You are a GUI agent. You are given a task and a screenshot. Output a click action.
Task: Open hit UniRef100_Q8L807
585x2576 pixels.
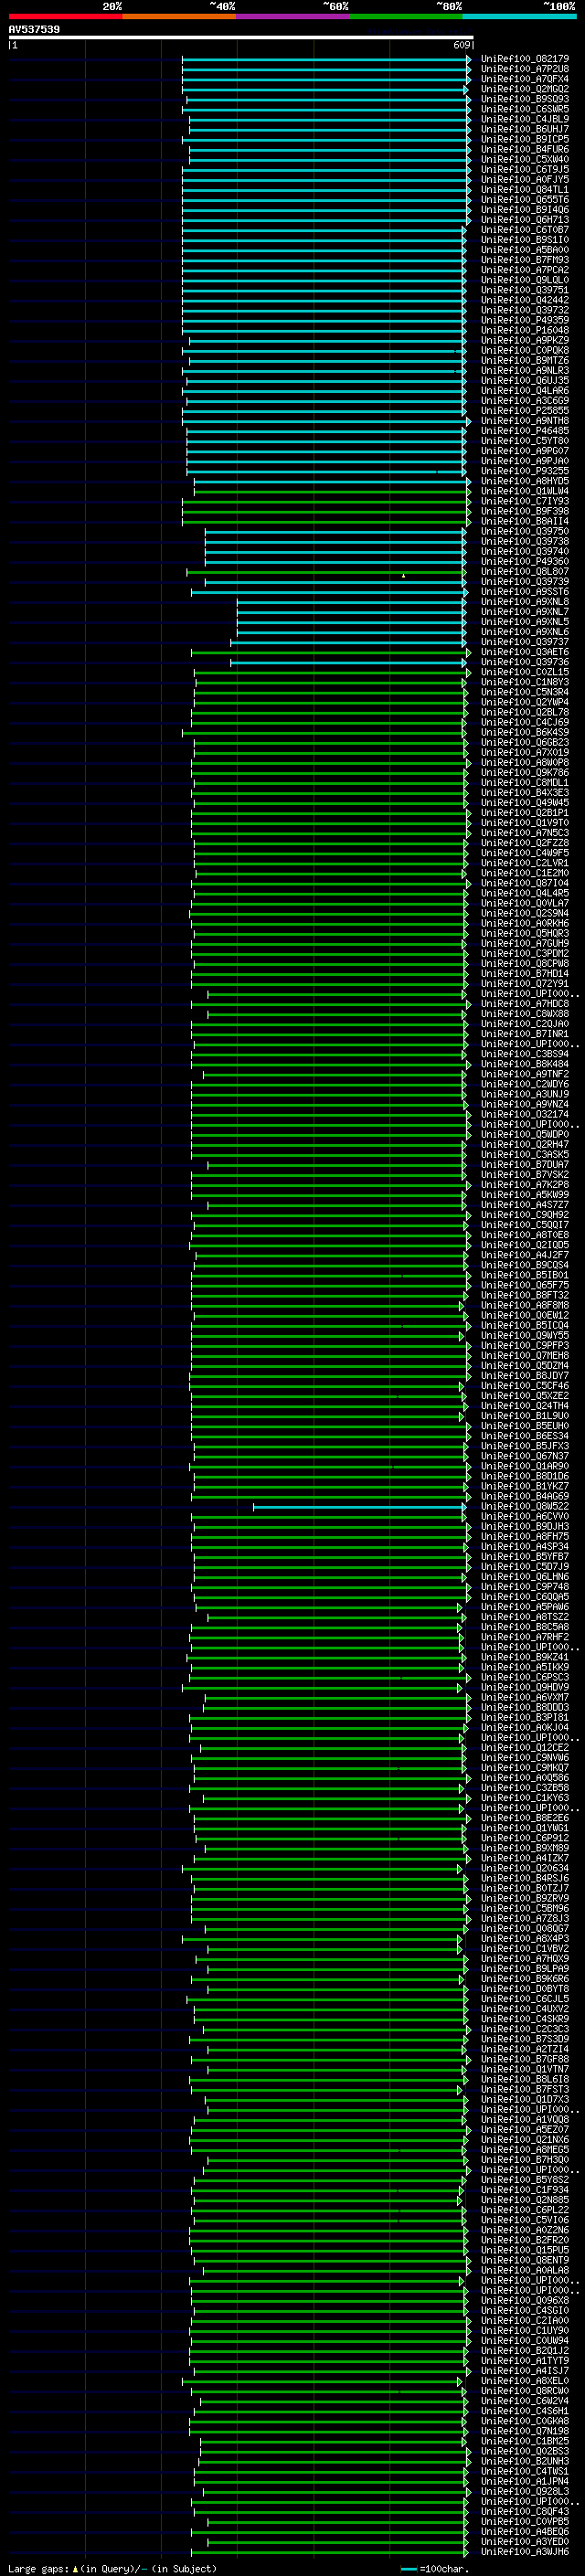(525, 572)
